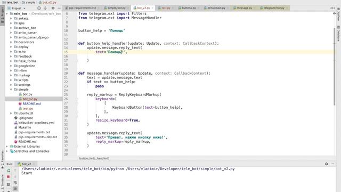Toggle the Project tool window stripe button
The width and height of the screenshot is (341, 192).
click(2, 15)
